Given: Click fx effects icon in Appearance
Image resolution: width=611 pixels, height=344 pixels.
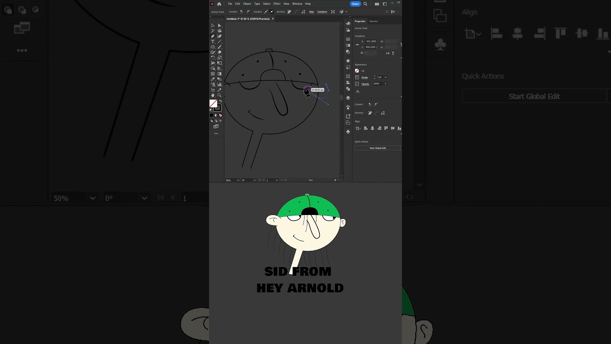Looking at the screenshot, I should pyautogui.click(x=358, y=91).
